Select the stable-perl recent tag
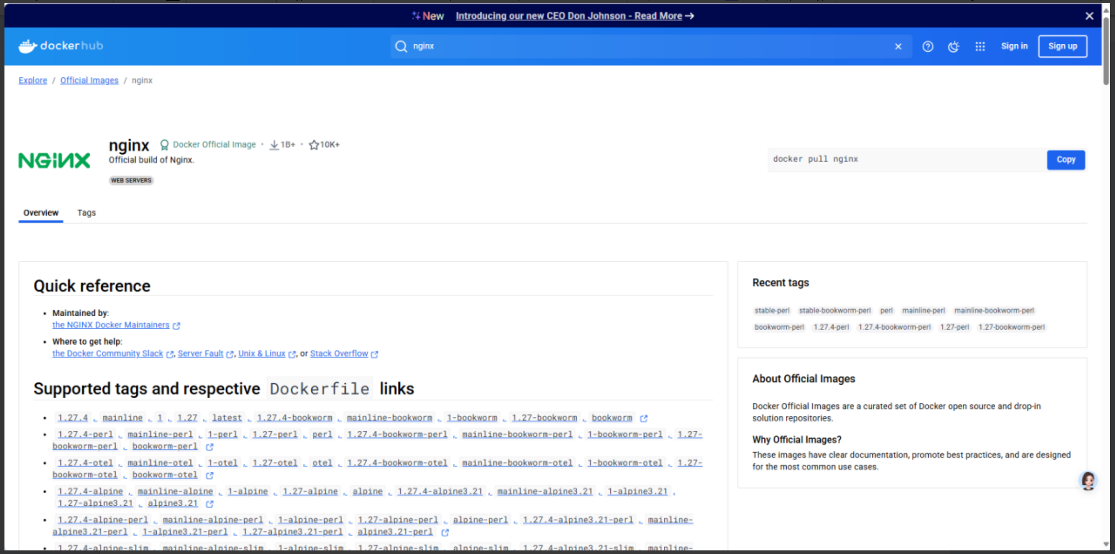This screenshot has height=554, width=1115. tap(772, 311)
